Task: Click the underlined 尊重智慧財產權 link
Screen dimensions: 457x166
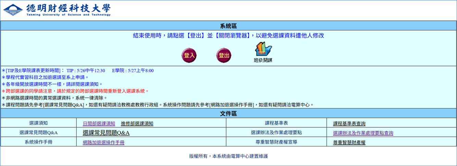Action: tap(349, 142)
